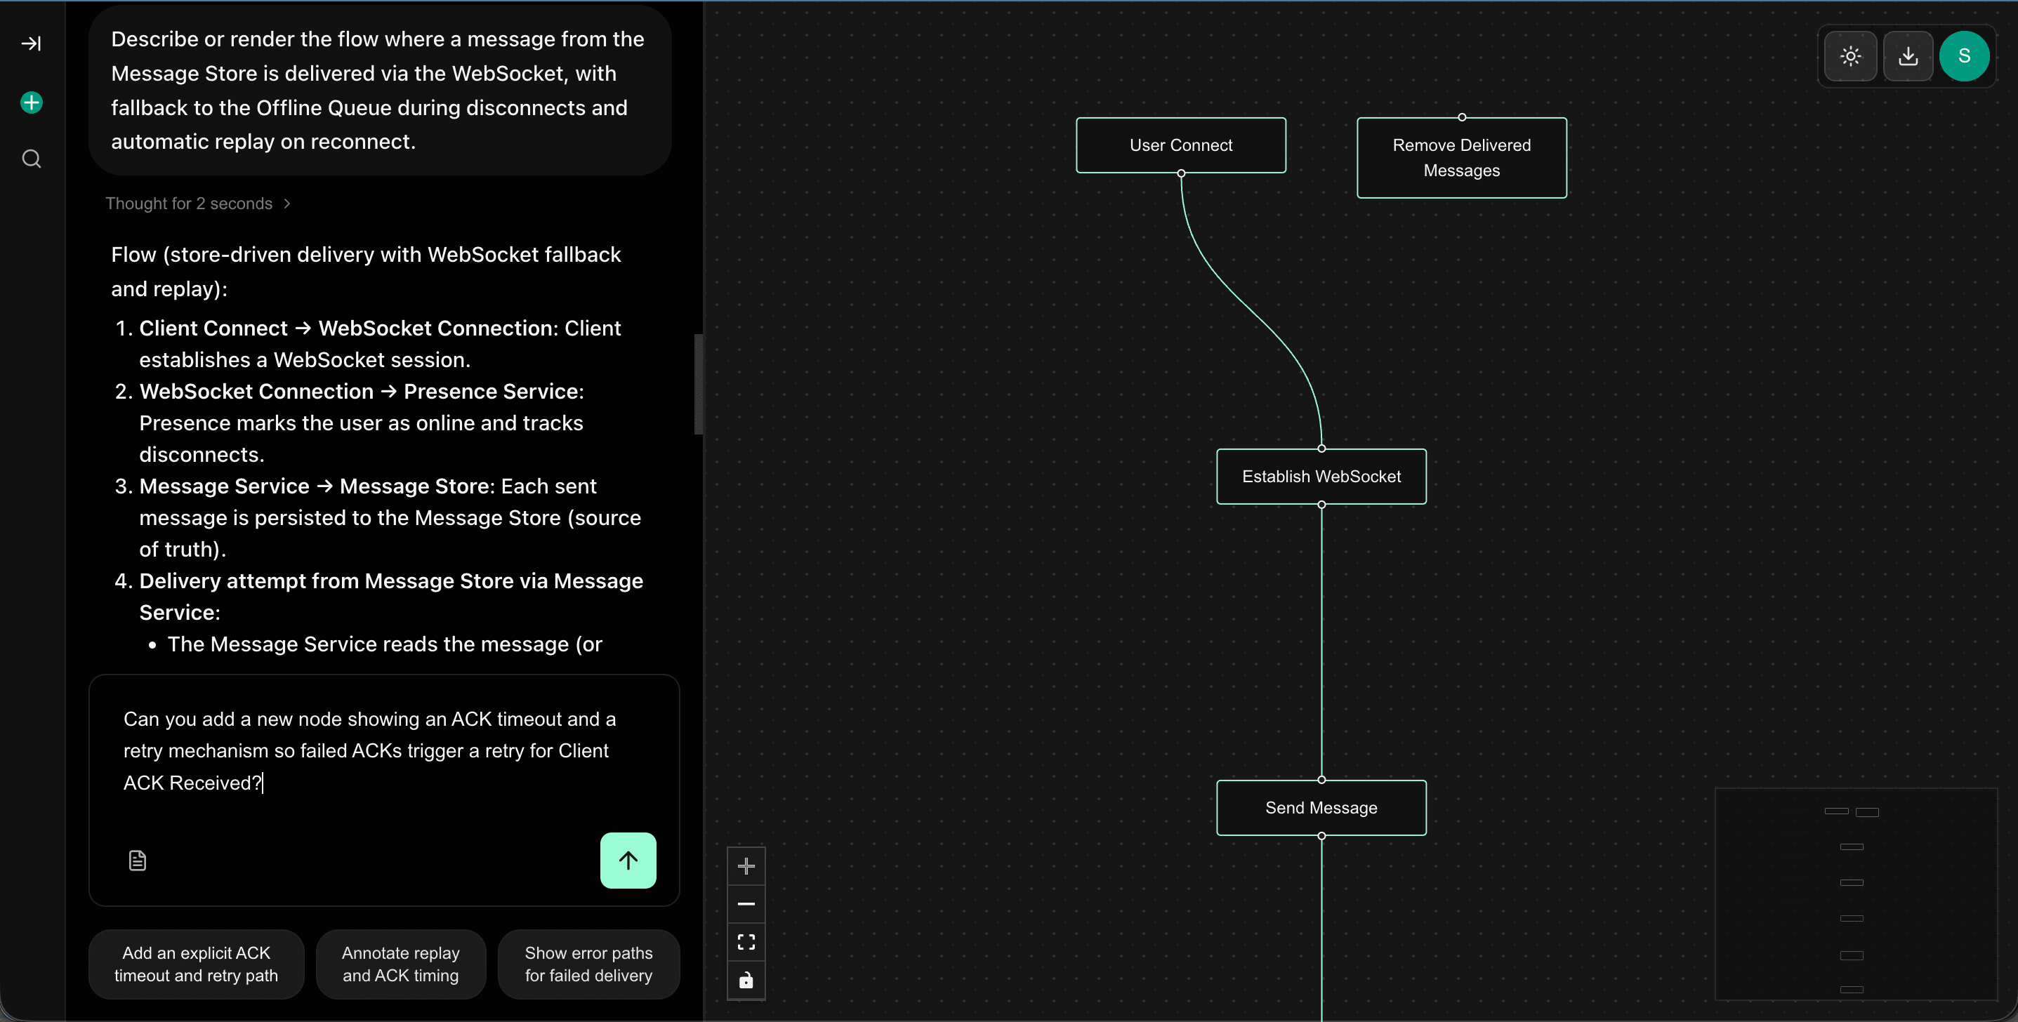Choose 'Show error paths for failed delivery'
The width and height of the screenshot is (2018, 1022).
pyautogui.click(x=588, y=964)
